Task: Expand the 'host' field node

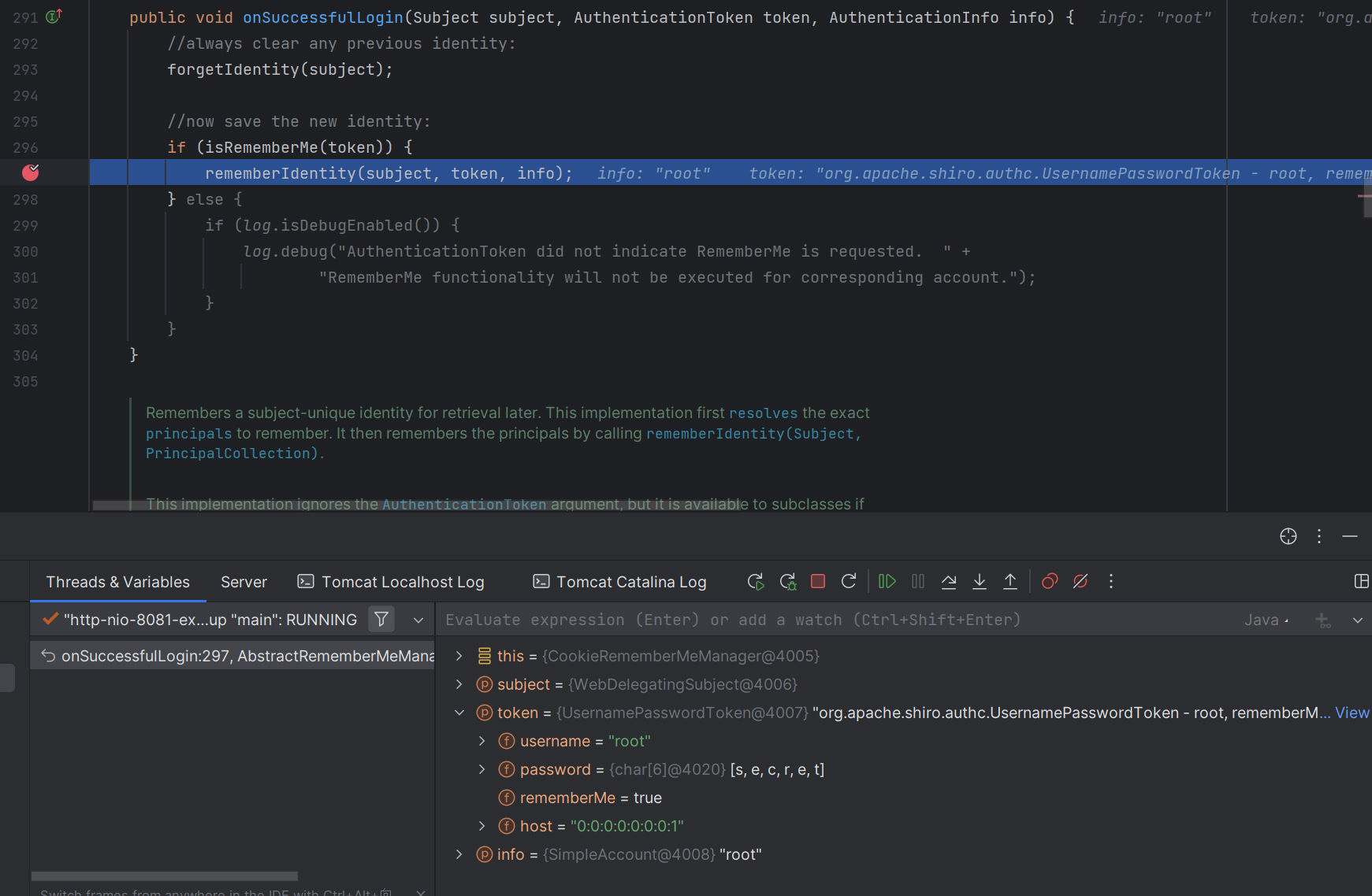Action: tap(482, 826)
